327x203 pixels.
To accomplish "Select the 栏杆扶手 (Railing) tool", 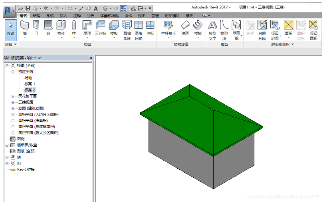I will tap(168, 29).
